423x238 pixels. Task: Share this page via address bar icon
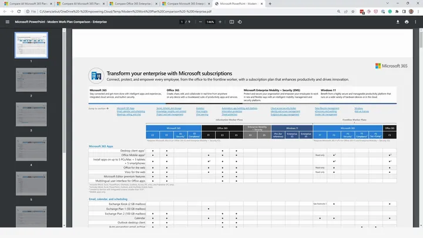point(346,12)
